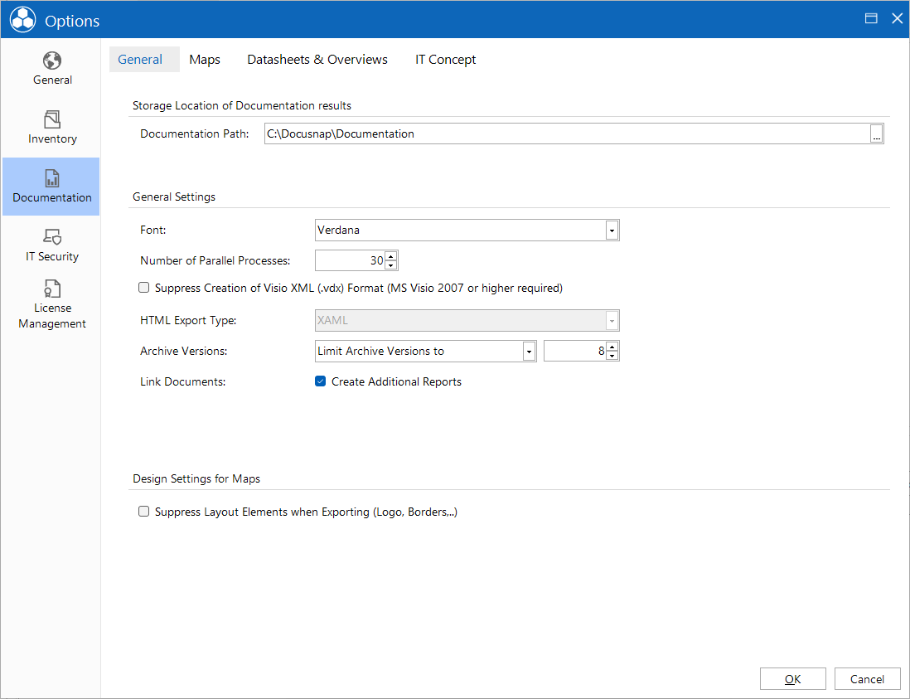Viewport: 910px width, 699px height.
Task: Click the Archive Versions label
Action: point(184,352)
